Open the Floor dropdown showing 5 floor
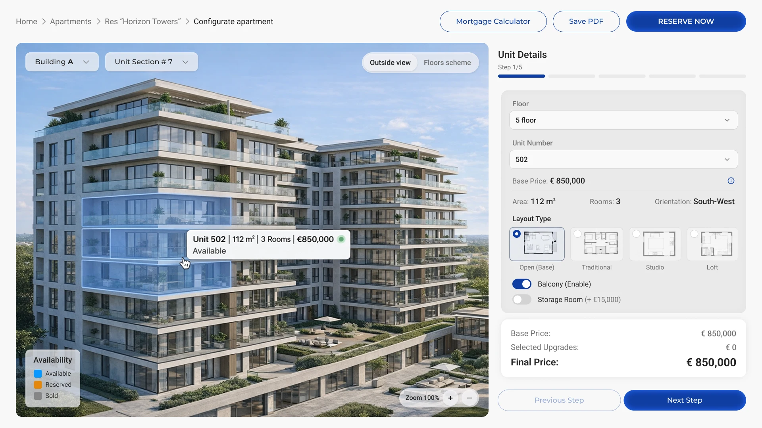This screenshot has height=428, width=762. [623, 120]
